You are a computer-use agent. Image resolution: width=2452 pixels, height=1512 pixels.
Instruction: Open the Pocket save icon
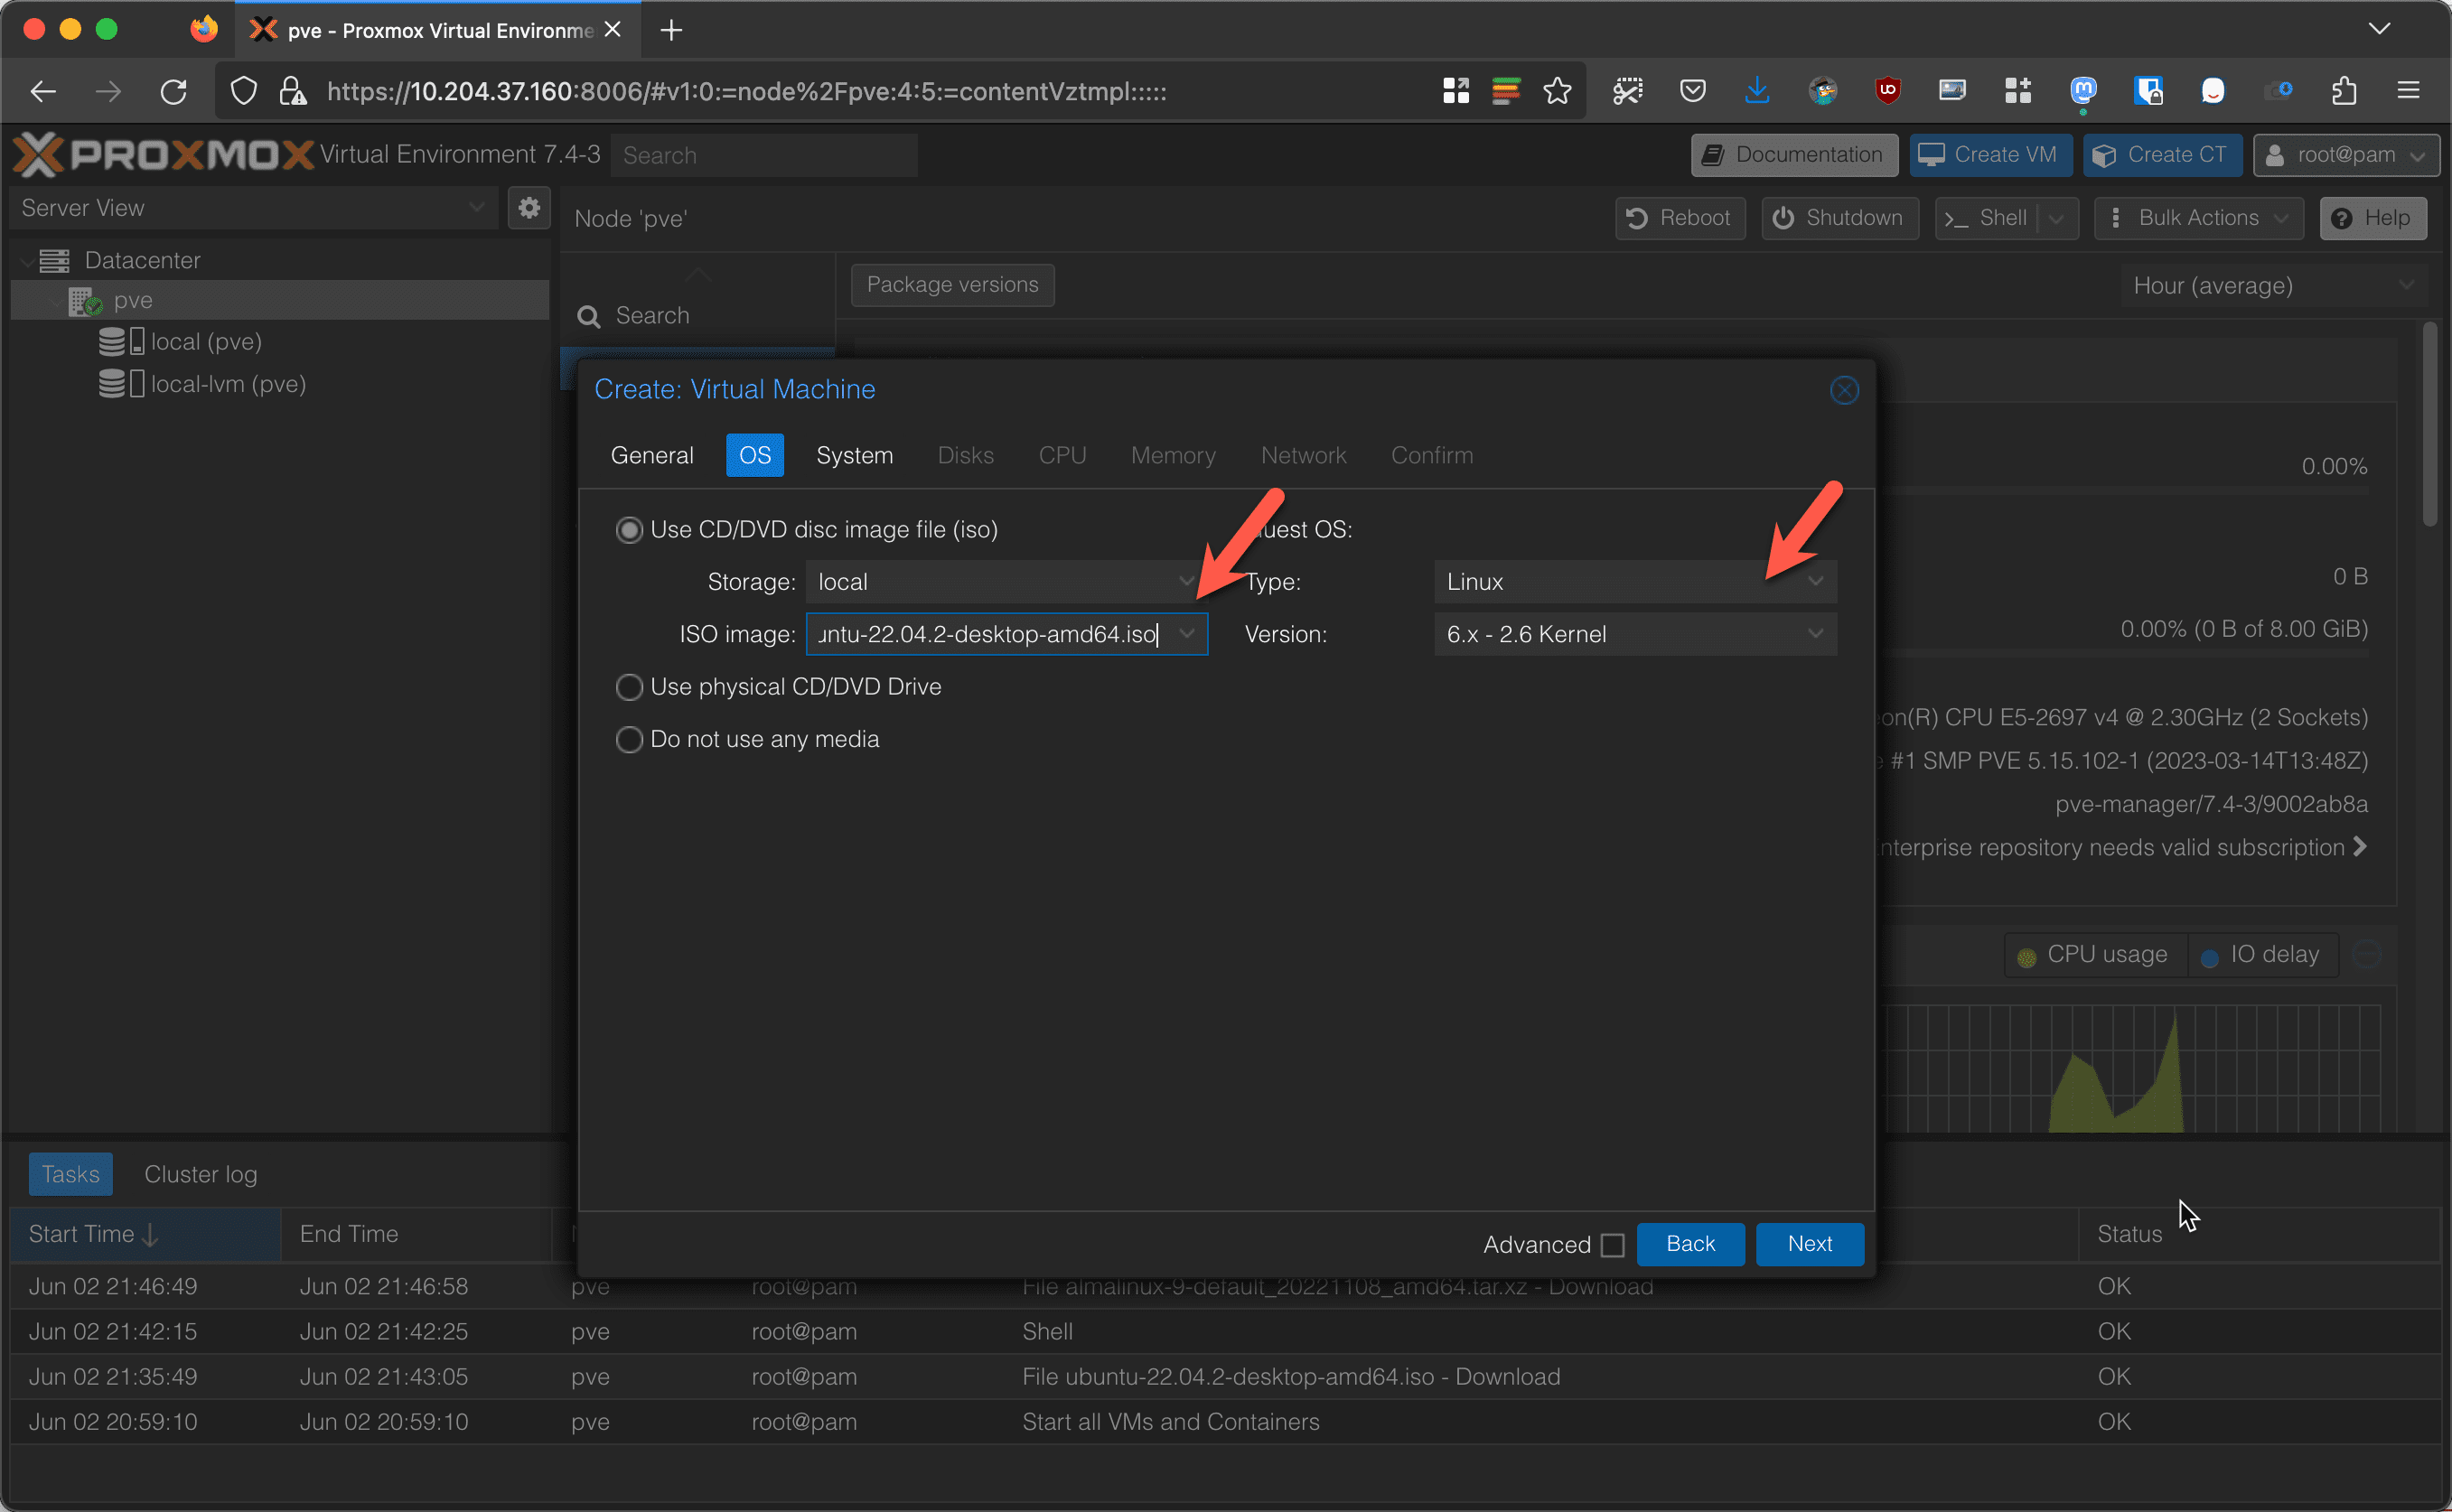tap(1692, 92)
